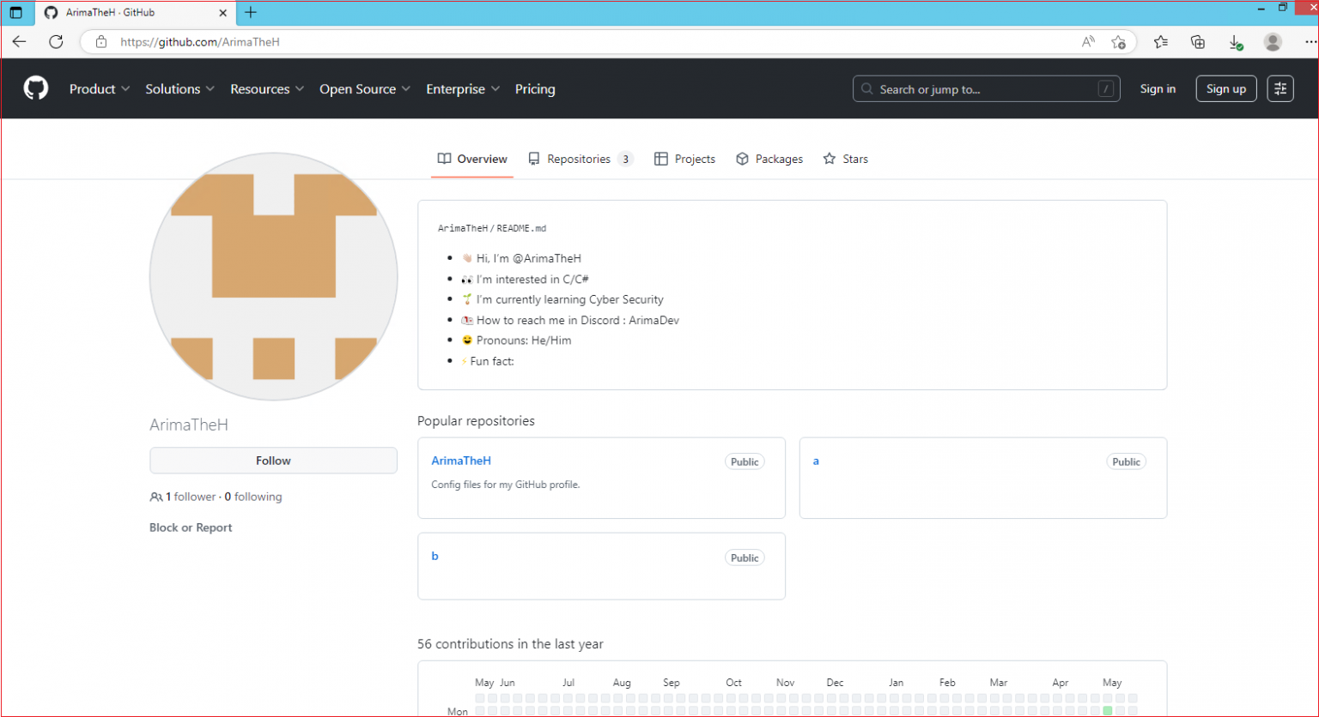Open the Open Source dropdown
The width and height of the screenshot is (1319, 717).
tap(365, 88)
